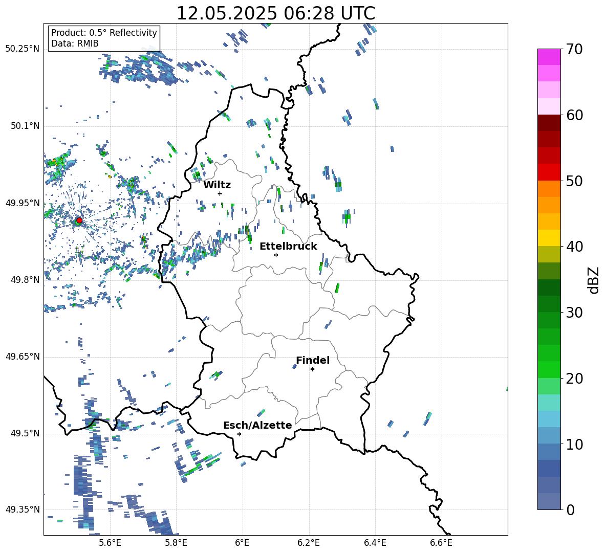606x553 pixels.
Task: Click the 49.35°N latitude label
Action: pyautogui.click(x=23, y=510)
